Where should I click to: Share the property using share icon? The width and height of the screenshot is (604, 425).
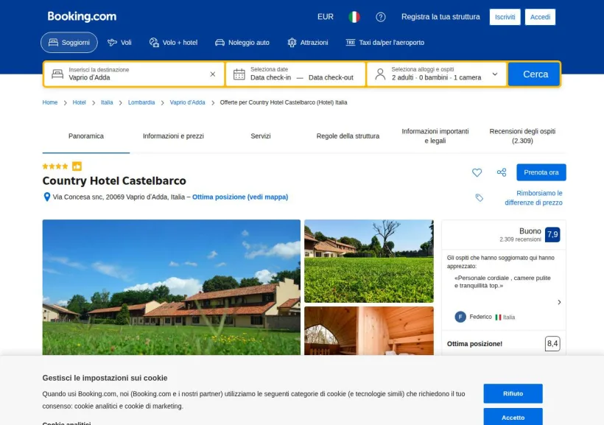[502, 172]
